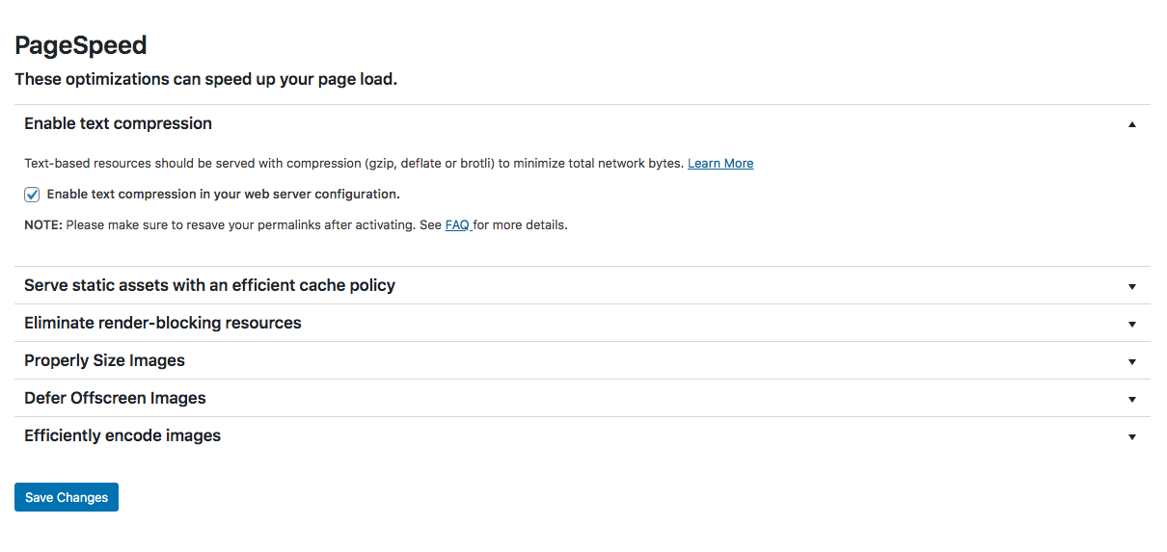The width and height of the screenshot is (1167, 552).
Task: Click the arrow icon beside Eliminate render-blocking resources
Action: pyautogui.click(x=1132, y=324)
